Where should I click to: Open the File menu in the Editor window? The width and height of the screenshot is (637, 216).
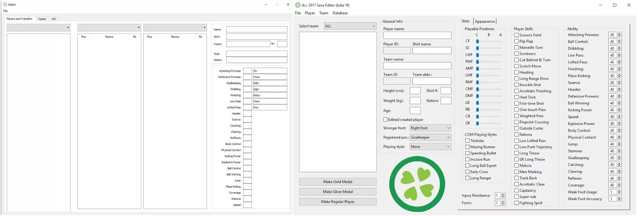point(6,11)
